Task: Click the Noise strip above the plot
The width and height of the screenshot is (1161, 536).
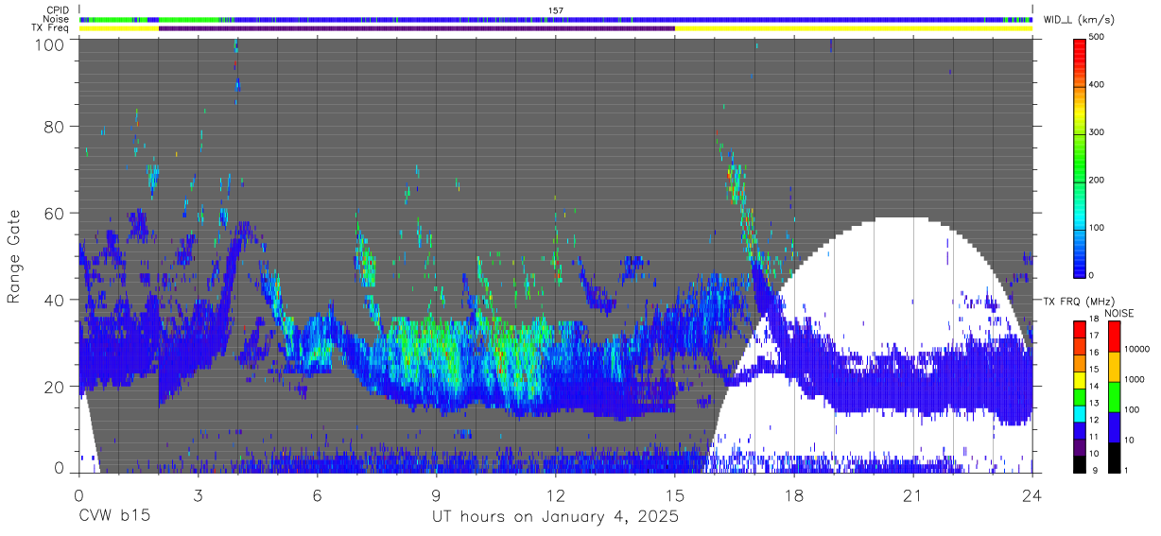Action: [x=556, y=19]
